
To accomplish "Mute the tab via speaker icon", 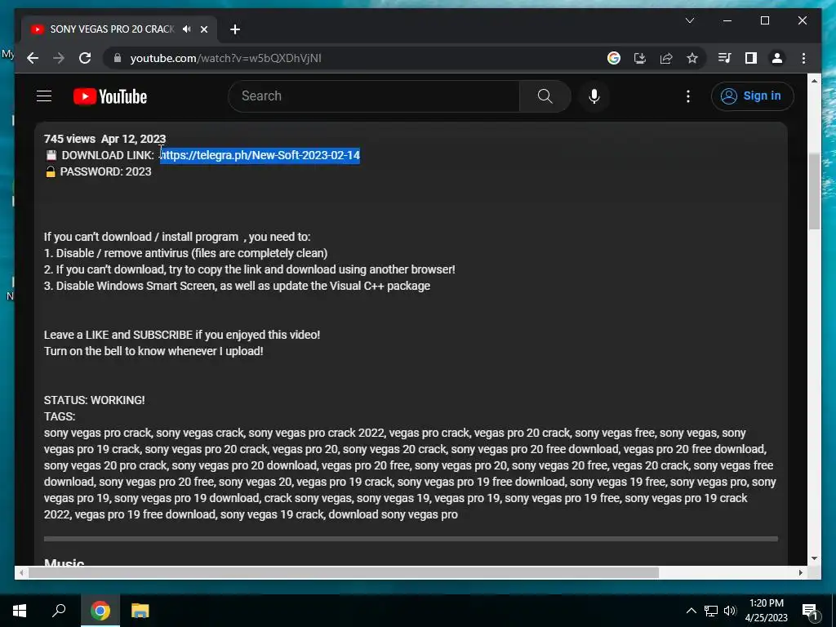I will click(x=187, y=29).
